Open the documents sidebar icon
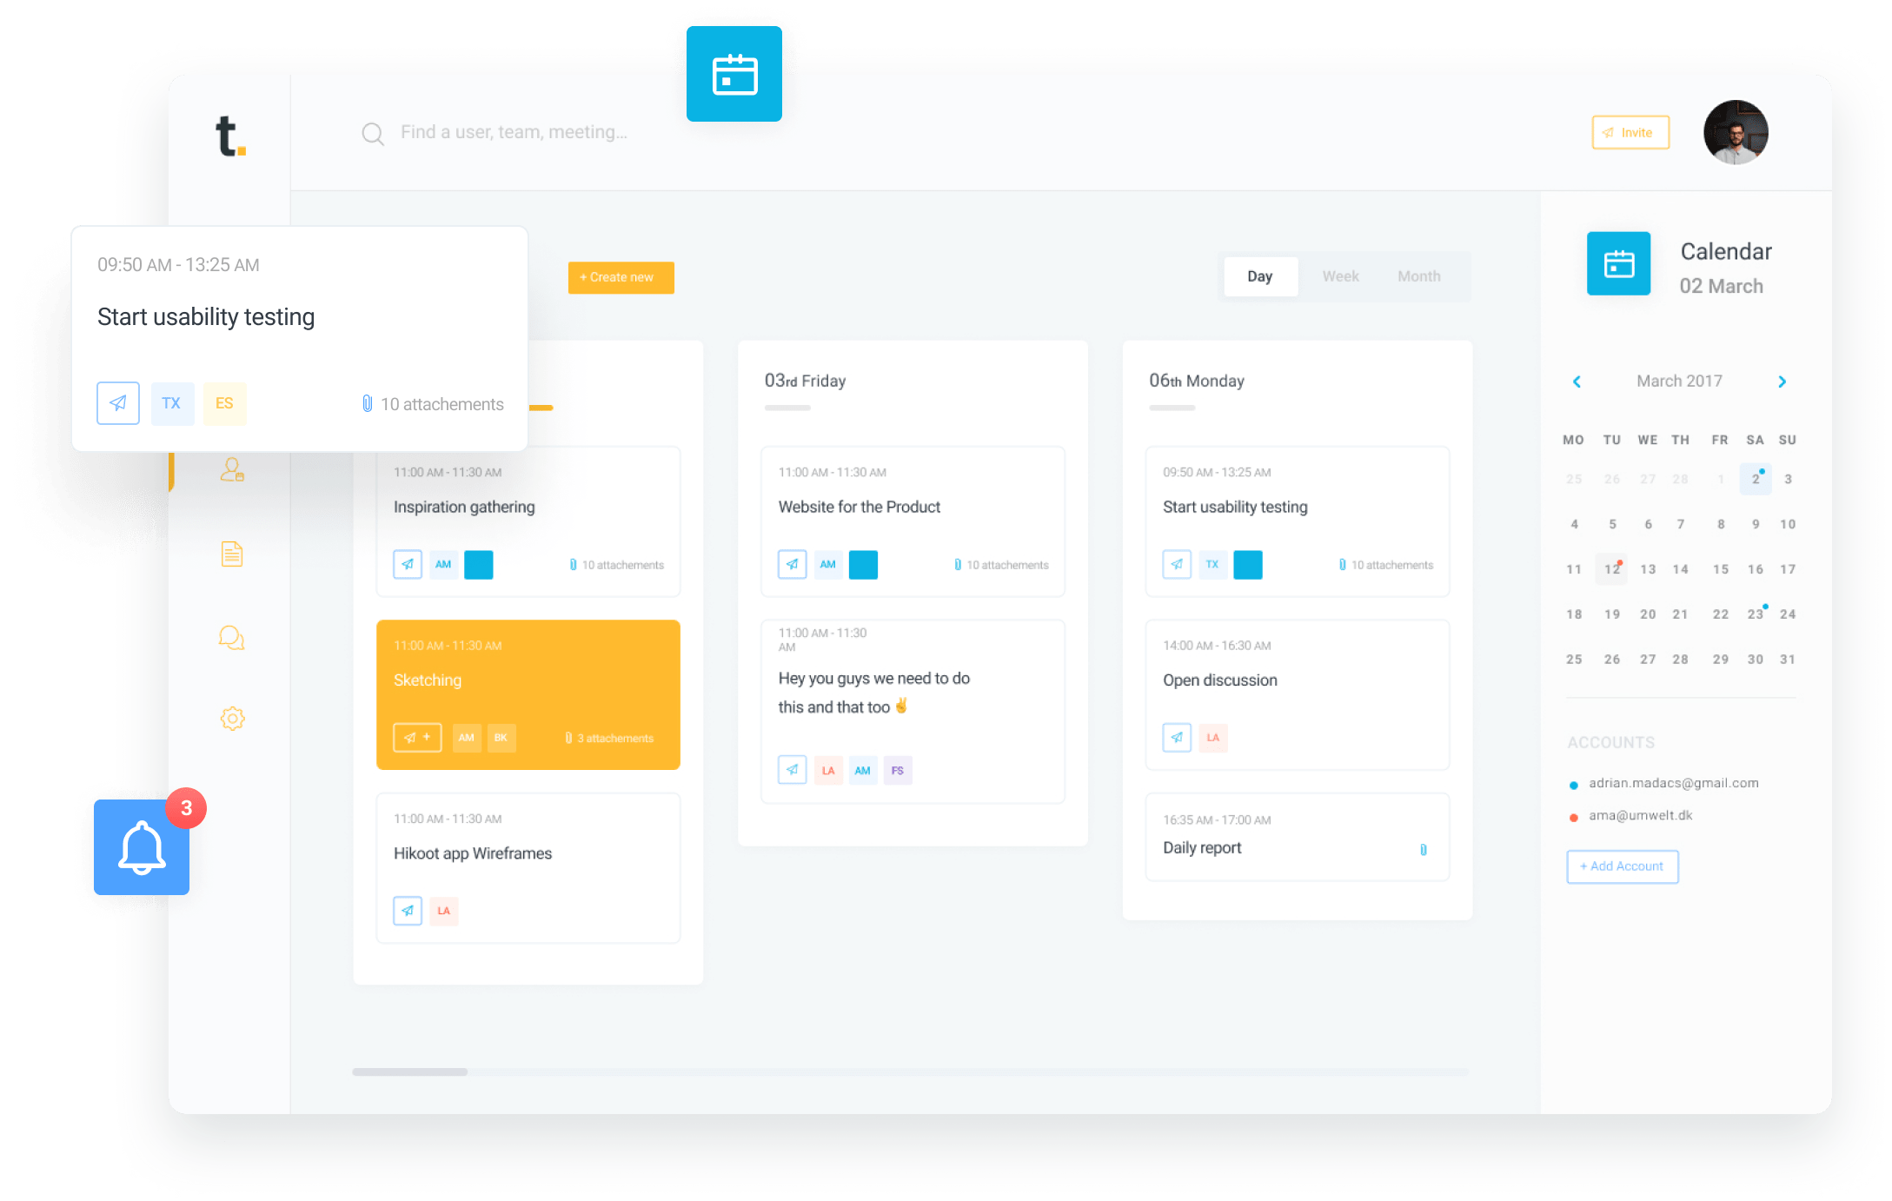The height and width of the screenshot is (1201, 1892). tap(231, 554)
